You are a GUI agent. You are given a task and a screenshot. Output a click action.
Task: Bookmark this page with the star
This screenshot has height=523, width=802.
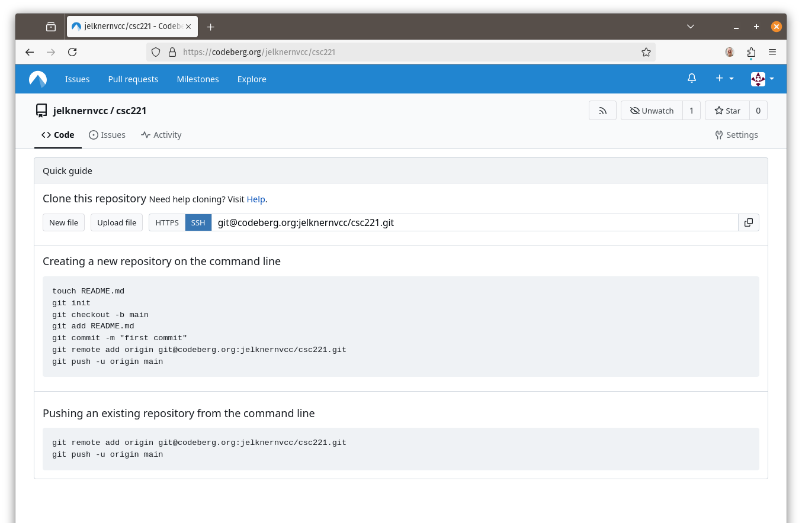coord(646,52)
